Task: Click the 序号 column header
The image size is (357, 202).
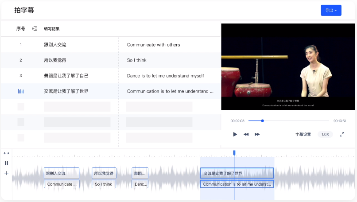Action: coord(20,29)
